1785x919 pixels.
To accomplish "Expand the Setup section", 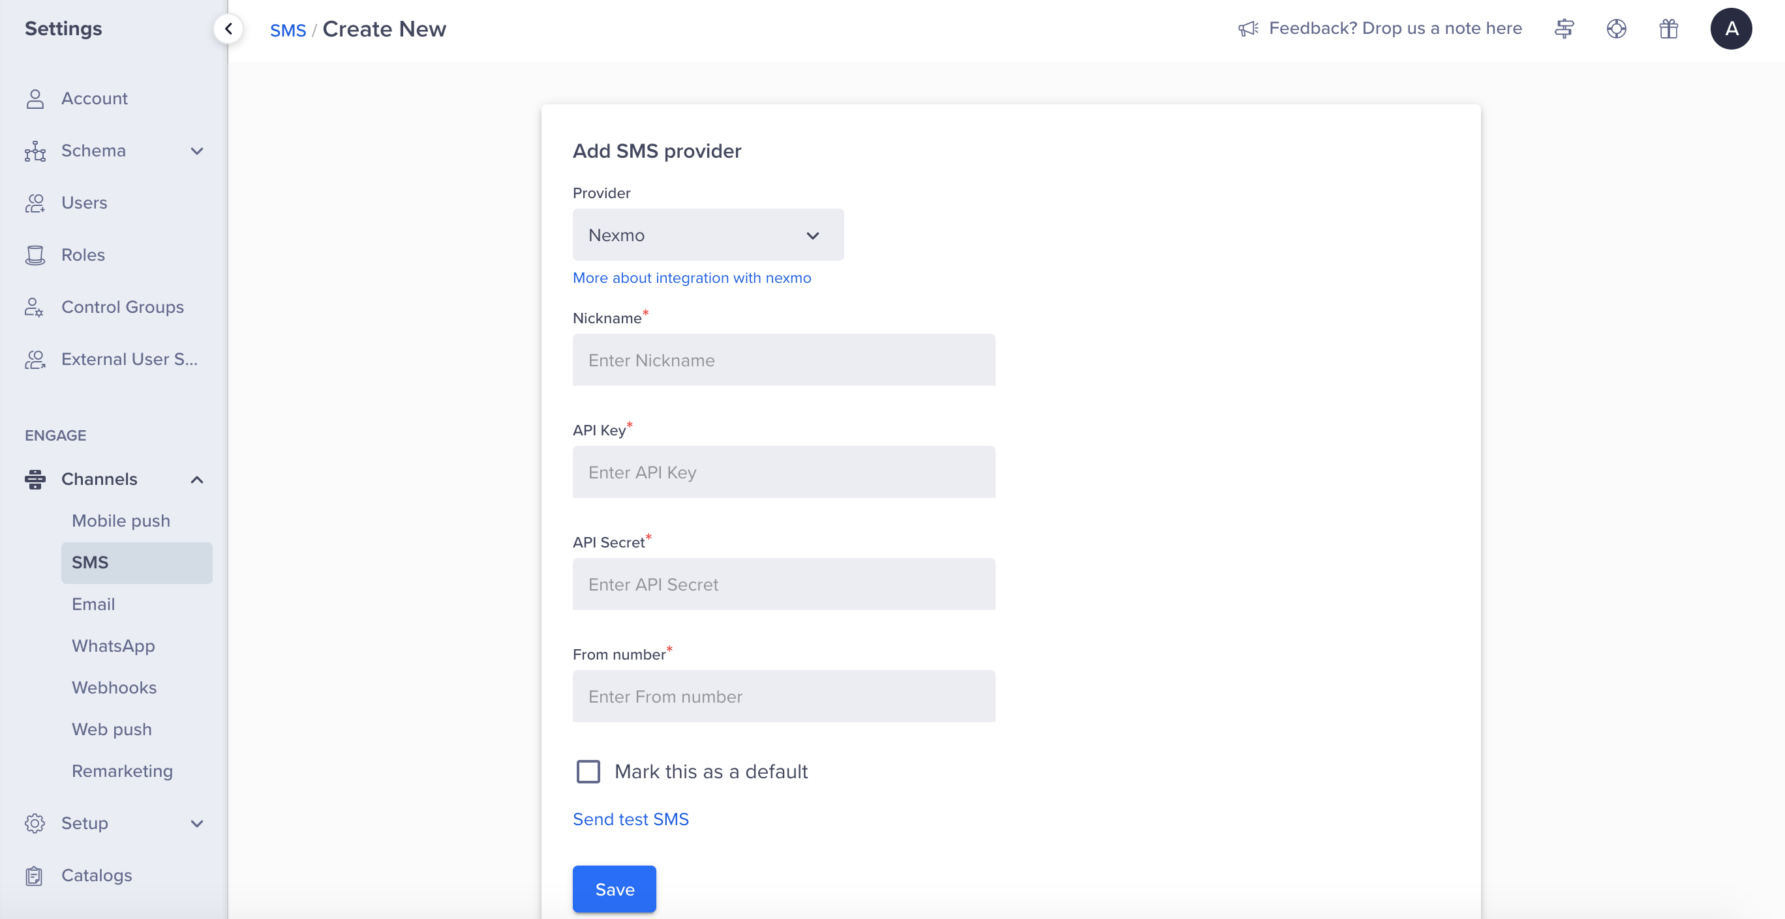I will tap(197, 823).
